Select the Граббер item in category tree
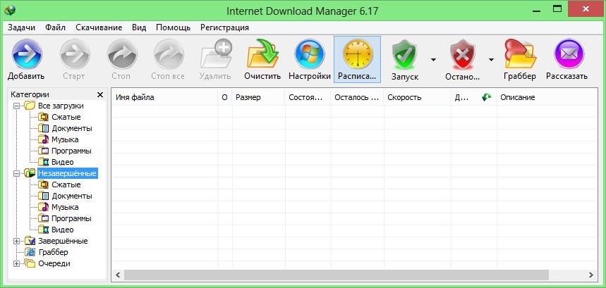This screenshot has height=288, width=606. [53, 252]
